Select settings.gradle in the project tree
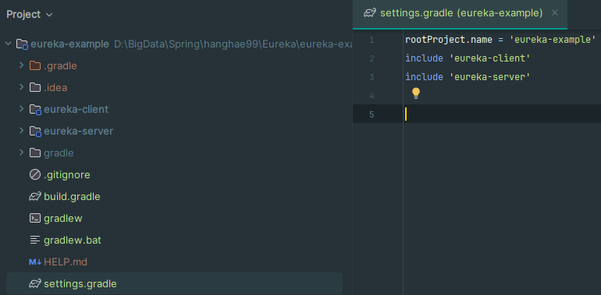Image resolution: width=601 pixels, height=295 pixels. 174,284
